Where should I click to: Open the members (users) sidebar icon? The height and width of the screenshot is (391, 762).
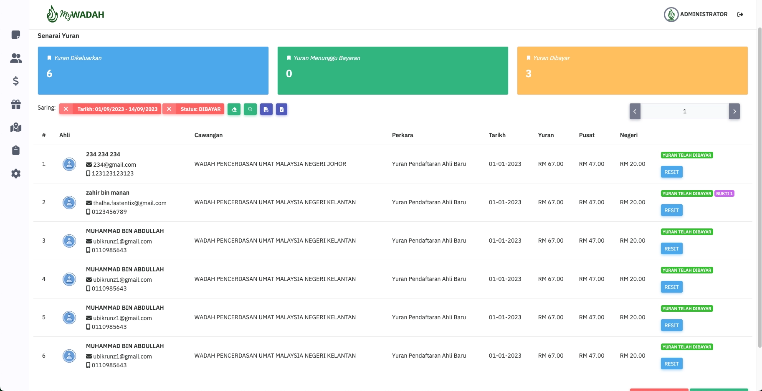point(16,58)
